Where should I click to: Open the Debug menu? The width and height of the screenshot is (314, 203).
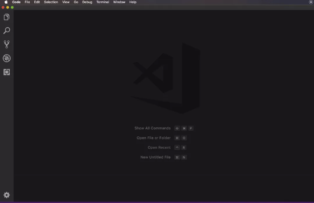[x=87, y=2]
